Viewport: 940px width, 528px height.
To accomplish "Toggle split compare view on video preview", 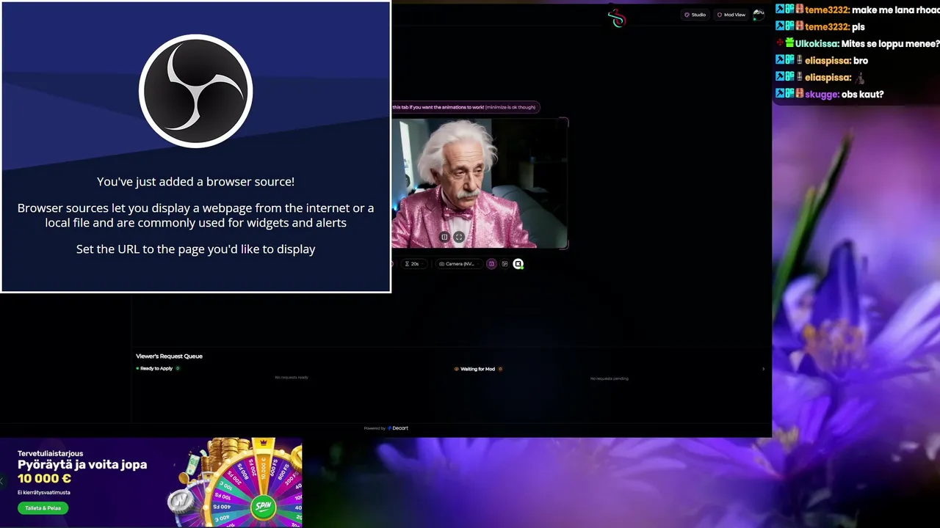I will click(x=444, y=237).
